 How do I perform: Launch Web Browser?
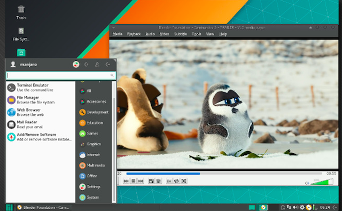coord(41,112)
